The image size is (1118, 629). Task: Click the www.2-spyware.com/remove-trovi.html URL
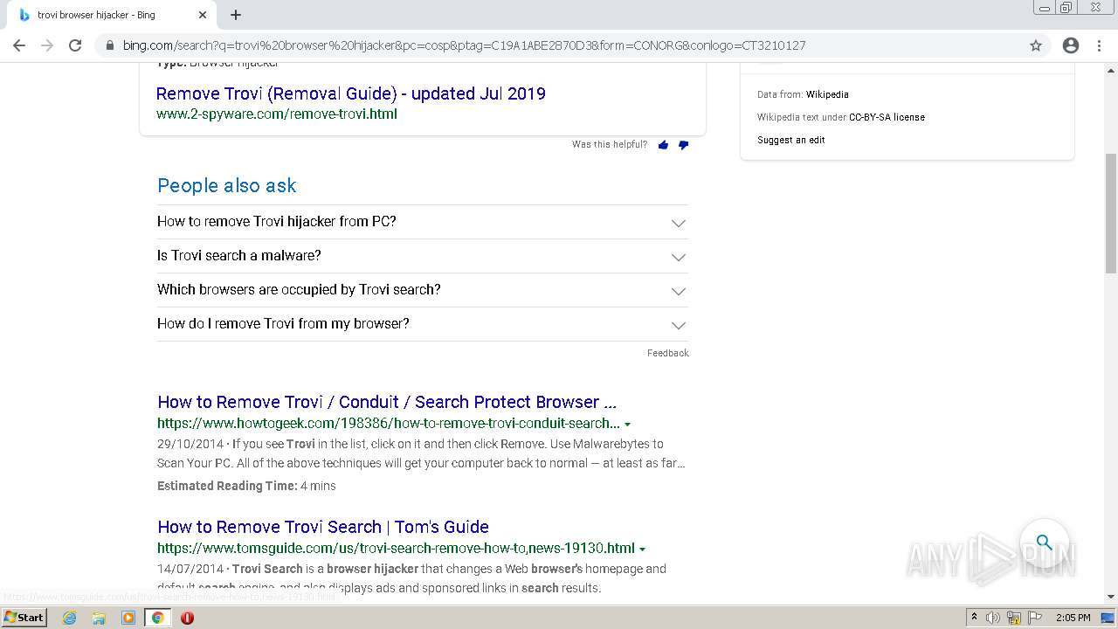(277, 114)
